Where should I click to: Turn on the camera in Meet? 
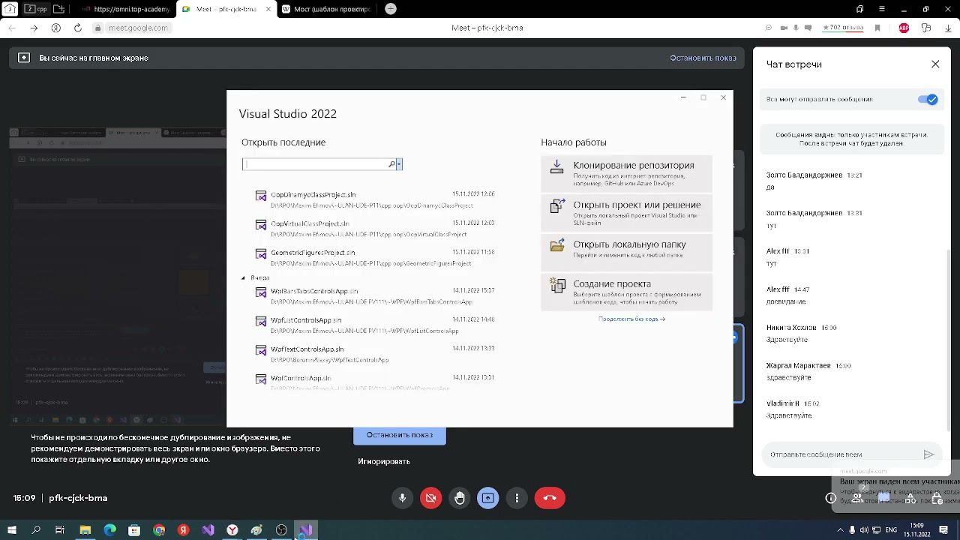point(431,498)
